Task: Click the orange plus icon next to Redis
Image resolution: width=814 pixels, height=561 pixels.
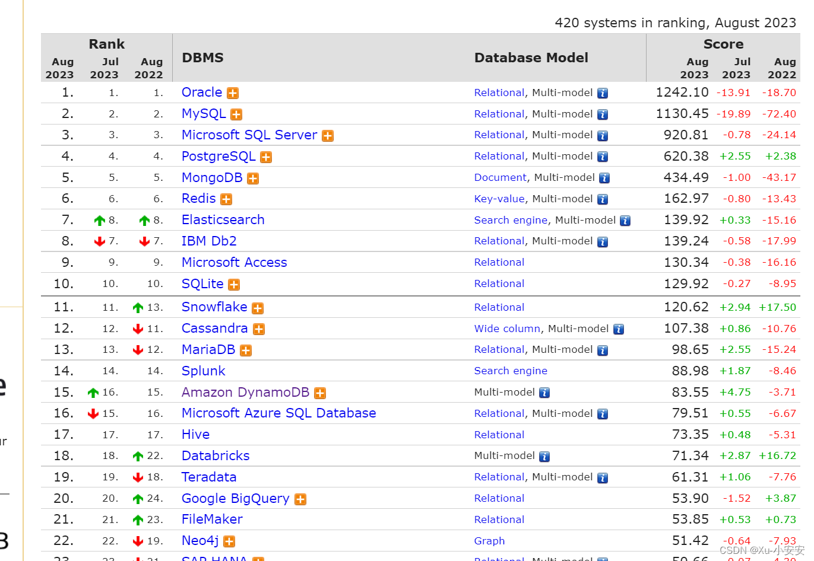Action: (226, 199)
